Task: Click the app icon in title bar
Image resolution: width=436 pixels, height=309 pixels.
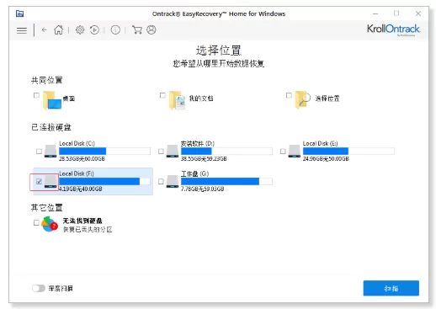Action: (19, 13)
